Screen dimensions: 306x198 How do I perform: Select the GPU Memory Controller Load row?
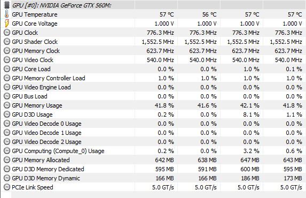(x=153, y=78)
